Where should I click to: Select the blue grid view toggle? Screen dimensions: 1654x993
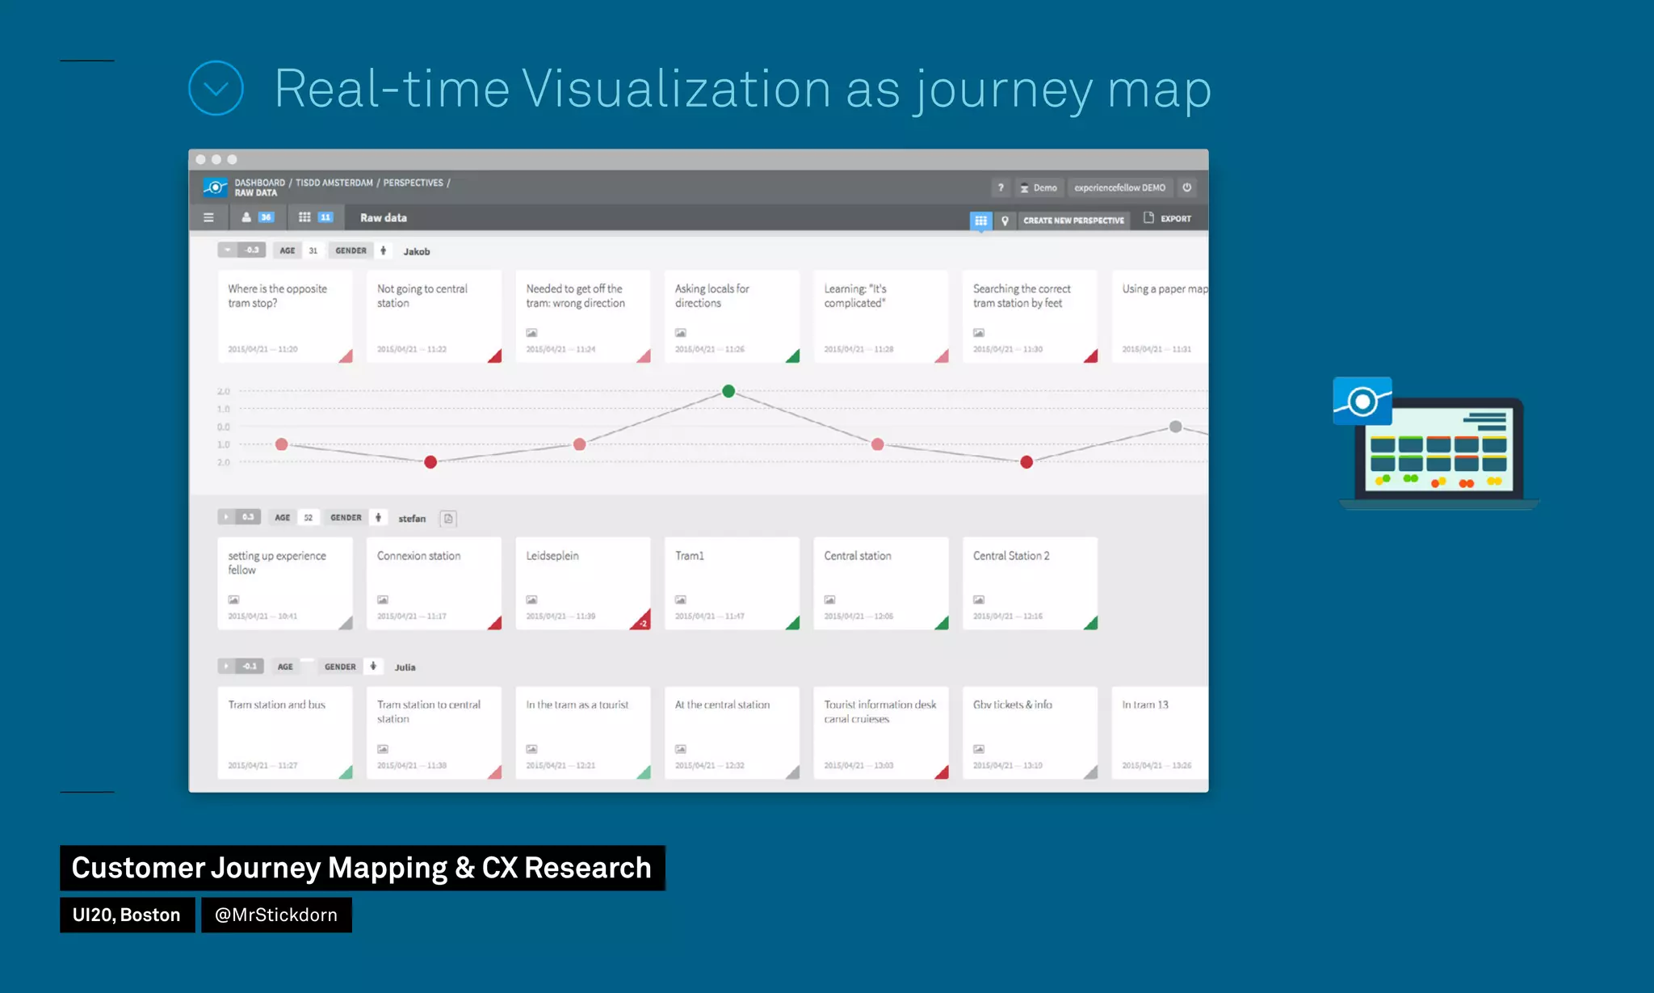pyautogui.click(x=980, y=221)
